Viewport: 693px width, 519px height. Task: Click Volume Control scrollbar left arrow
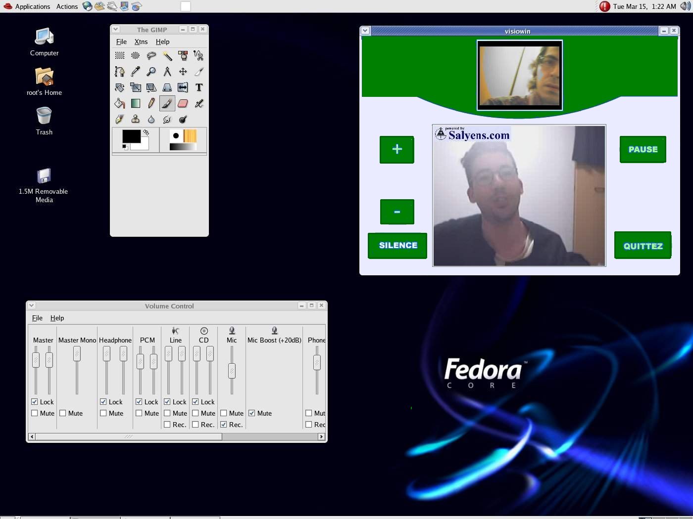pos(32,436)
